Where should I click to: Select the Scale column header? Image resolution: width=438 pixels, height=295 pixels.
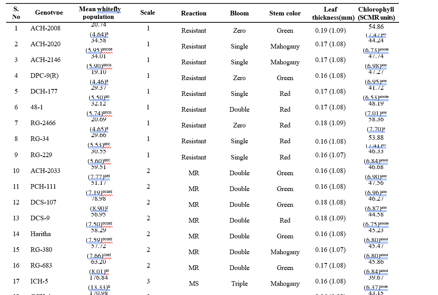coord(148,13)
